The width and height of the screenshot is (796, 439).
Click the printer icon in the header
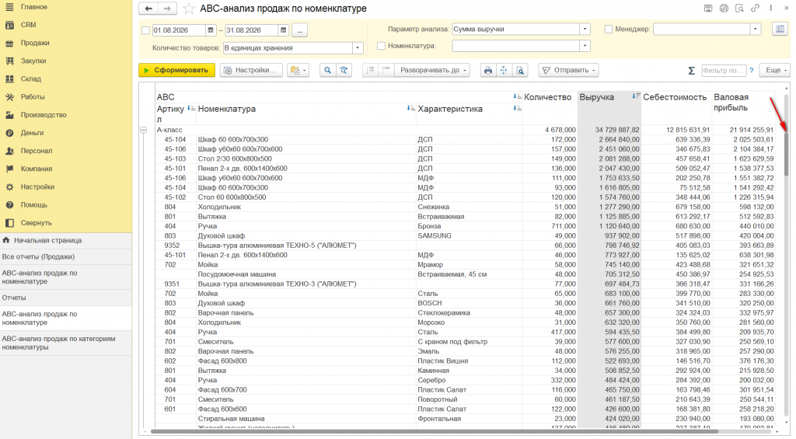[724, 8]
